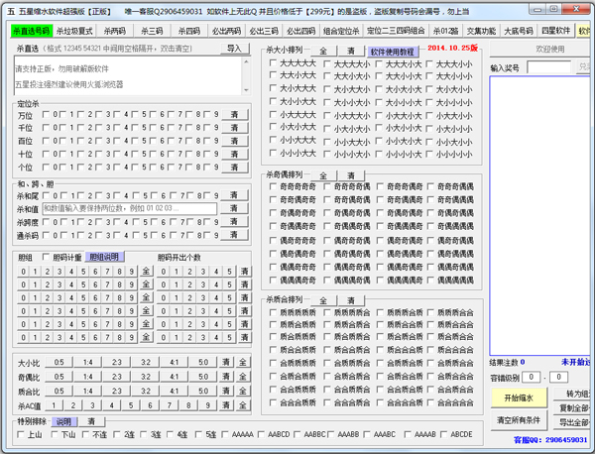Click the 开始缩水 start button
595x454 pixels.
click(x=512, y=397)
